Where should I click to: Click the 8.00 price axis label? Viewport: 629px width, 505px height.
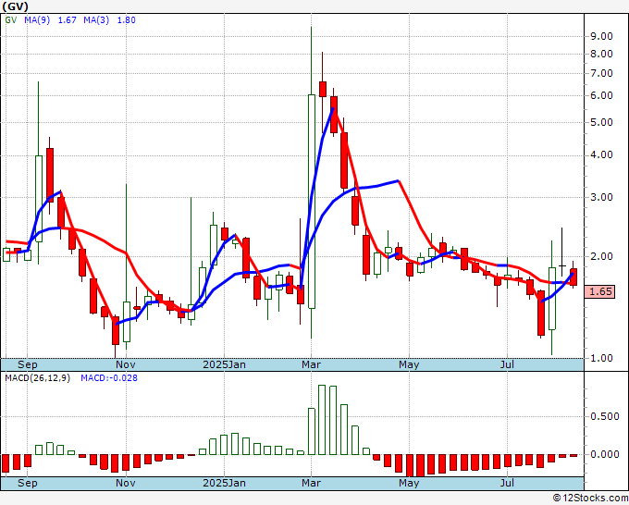point(602,54)
